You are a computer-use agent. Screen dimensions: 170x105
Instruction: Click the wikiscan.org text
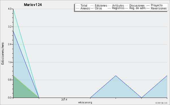[85, 102]
